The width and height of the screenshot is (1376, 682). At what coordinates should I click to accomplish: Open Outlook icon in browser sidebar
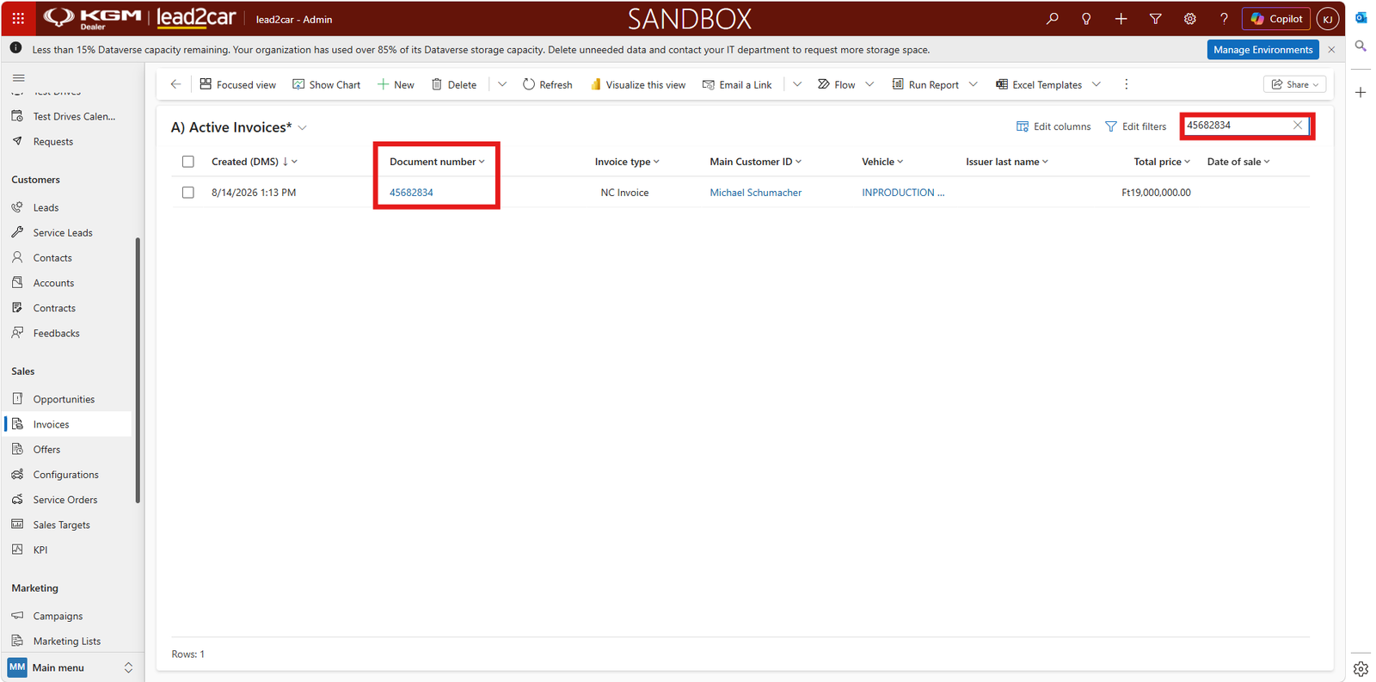tap(1361, 17)
